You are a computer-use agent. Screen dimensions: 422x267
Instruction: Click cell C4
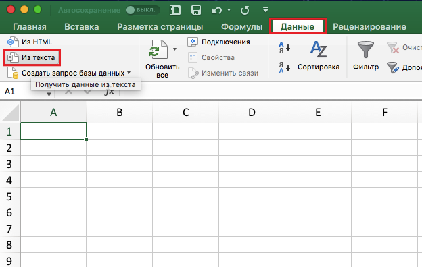tap(186, 180)
